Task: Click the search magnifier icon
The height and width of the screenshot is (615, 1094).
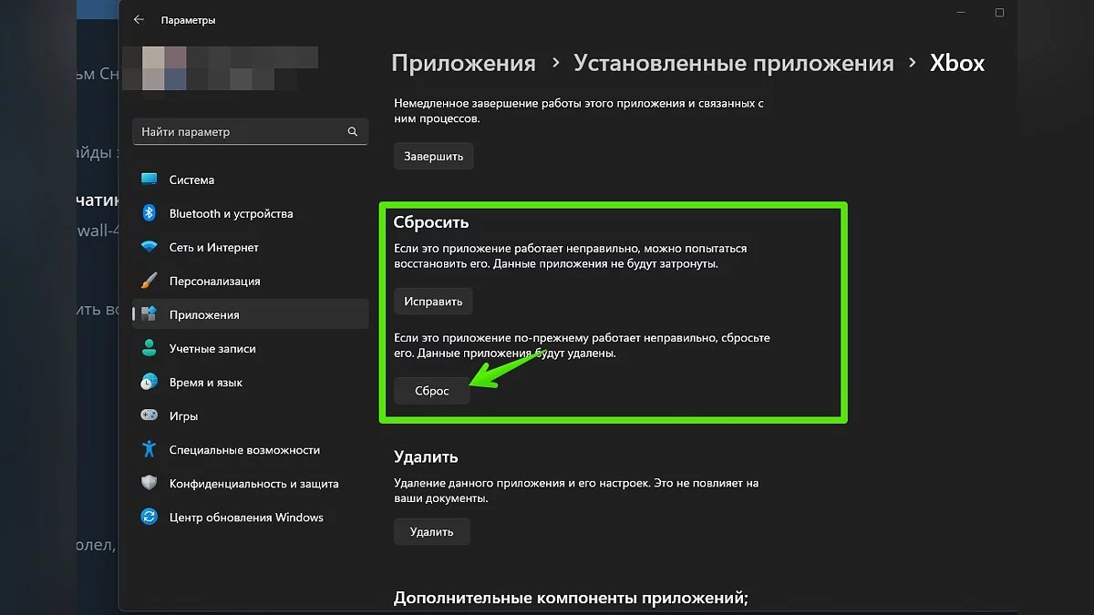Action: point(353,132)
